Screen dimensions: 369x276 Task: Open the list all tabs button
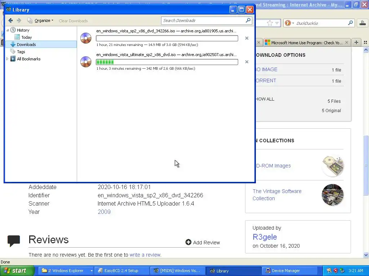[x=365, y=42]
